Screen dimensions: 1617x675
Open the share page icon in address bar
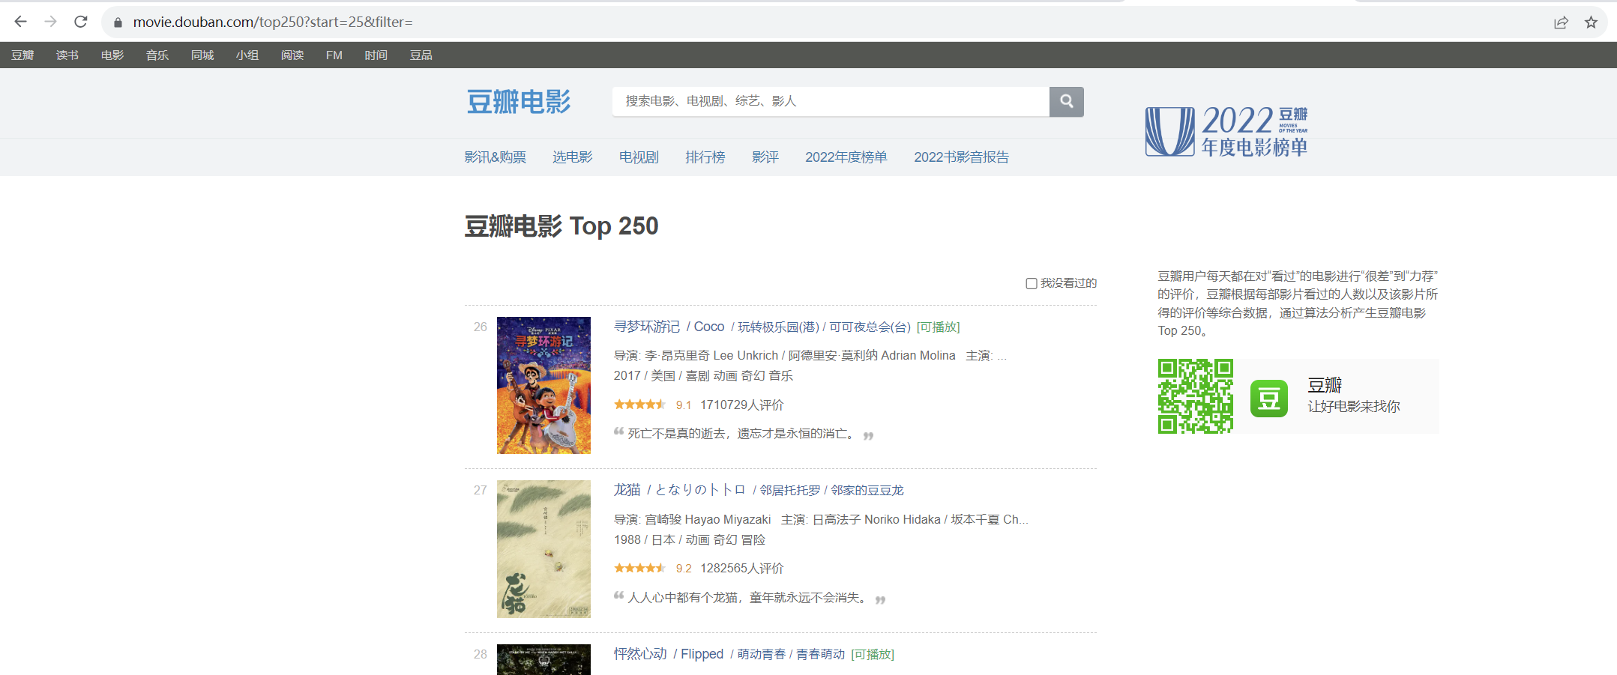pyautogui.click(x=1561, y=22)
